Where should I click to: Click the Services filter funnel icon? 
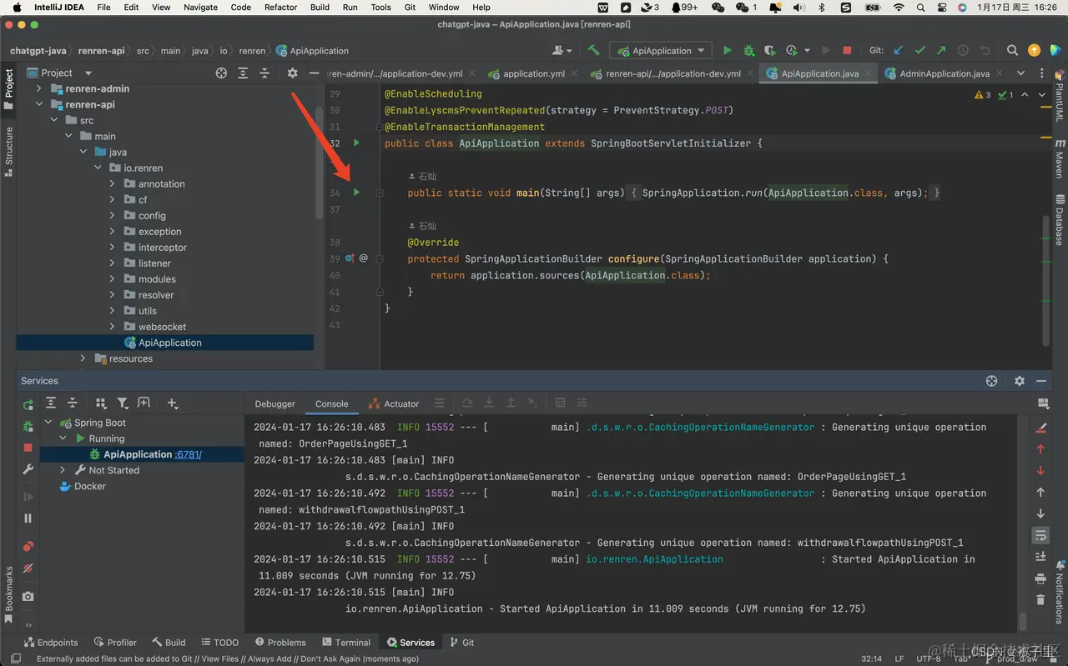click(x=122, y=403)
